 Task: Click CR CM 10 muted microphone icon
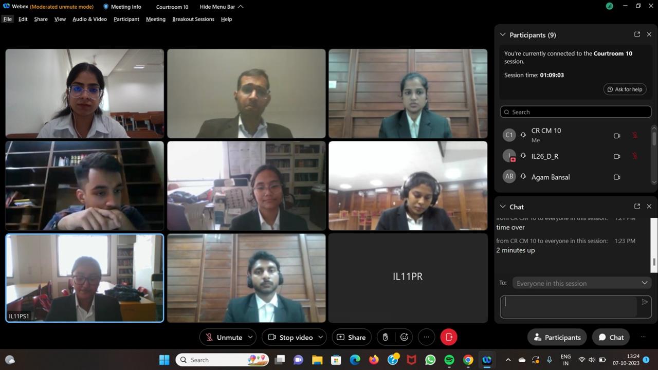click(x=635, y=136)
